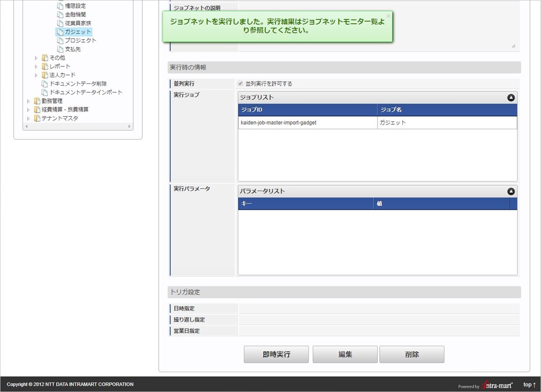The height and width of the screenshot is (392, 541).
Task: Expand the 経費精算・旅費精算 tree node
Action: pos(28,110)
